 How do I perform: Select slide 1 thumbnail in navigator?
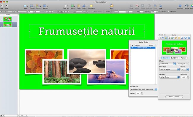[x=7, y=19]
